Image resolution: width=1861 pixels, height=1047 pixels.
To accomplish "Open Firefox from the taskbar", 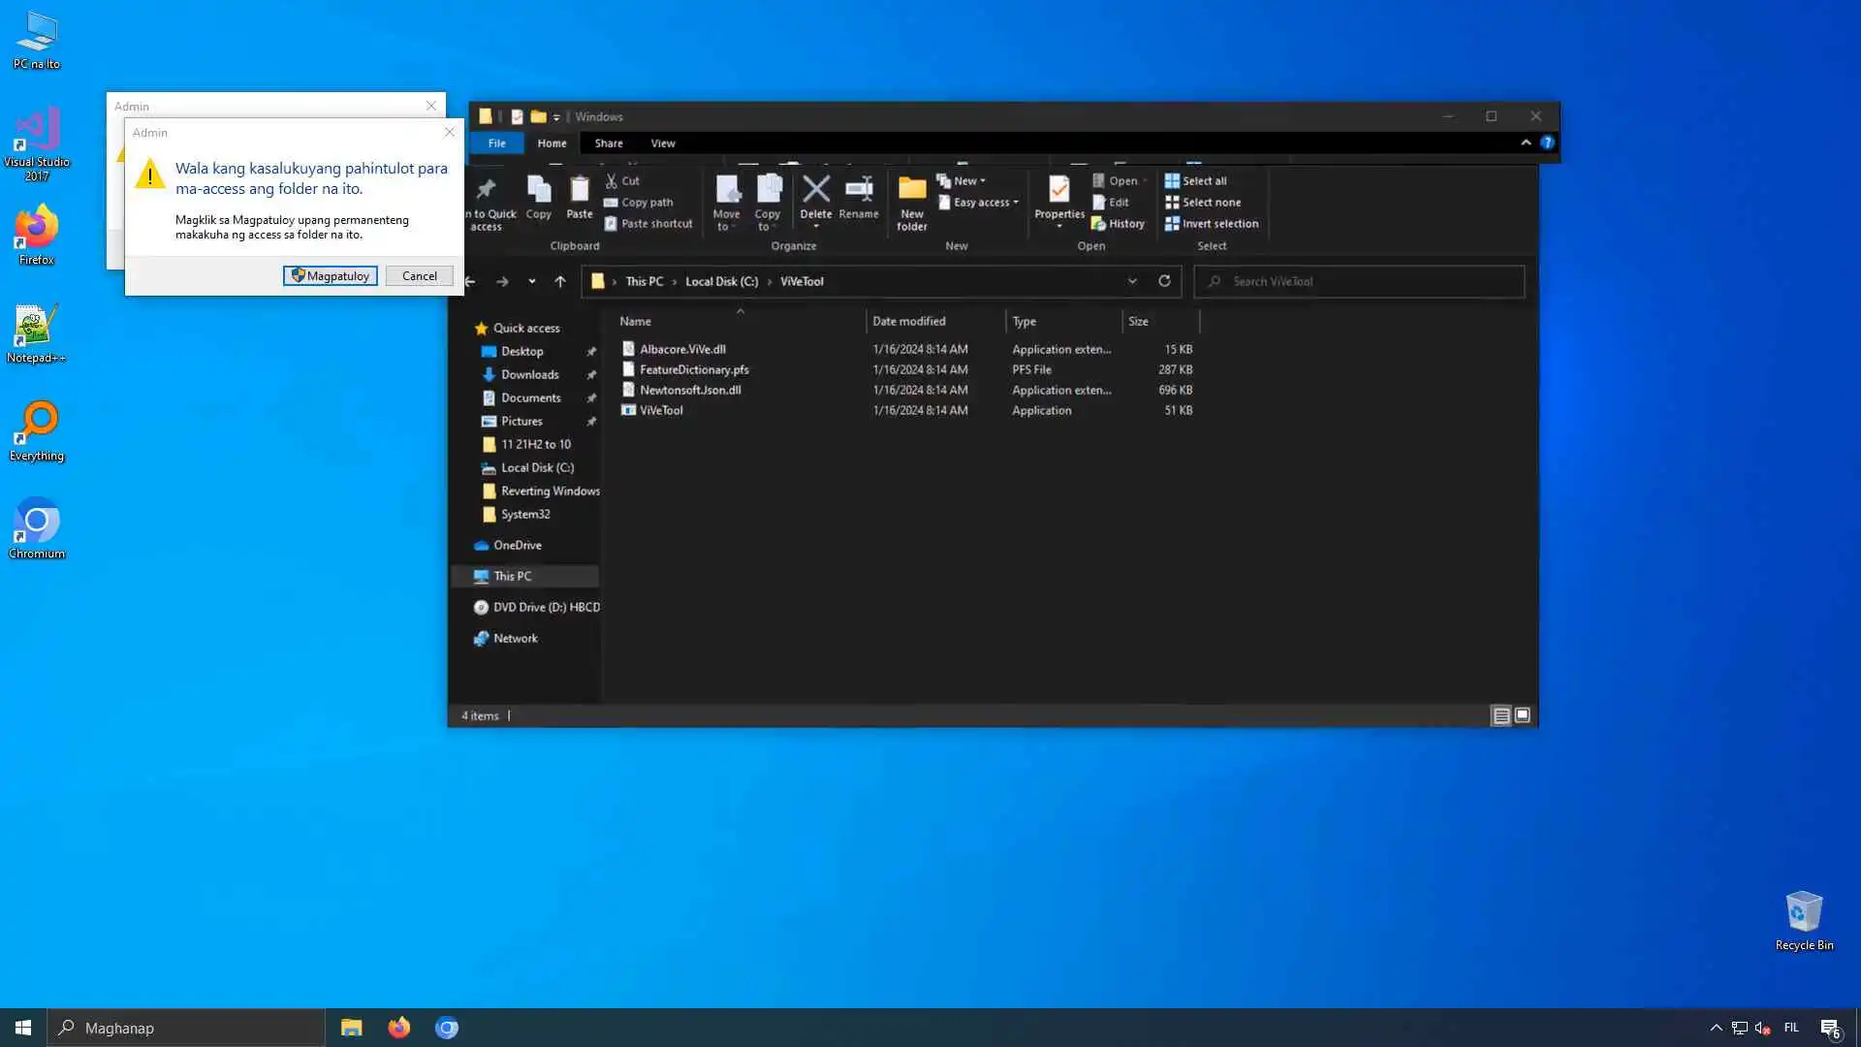I will click(398, 1028).
